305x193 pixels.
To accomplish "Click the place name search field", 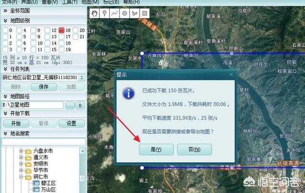I will pyautogui.click(x=42, y=142).
